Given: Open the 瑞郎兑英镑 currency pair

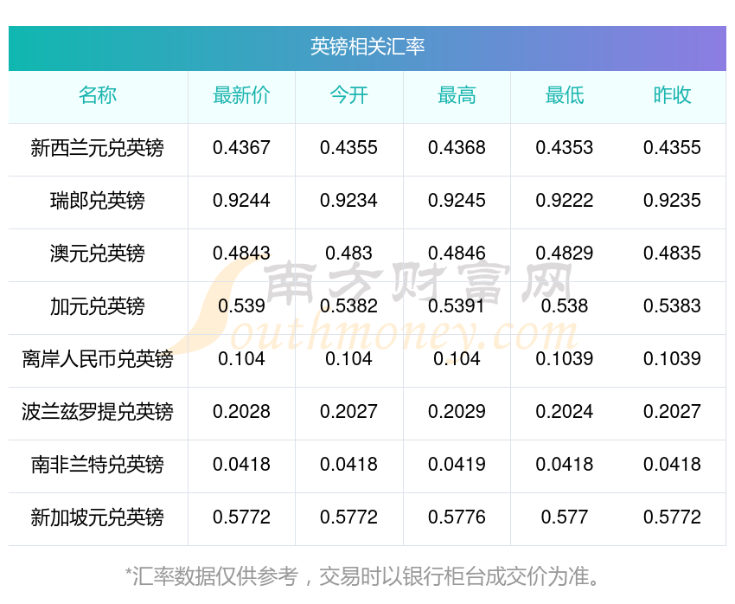Looking at the screenshot, I should (98, 201).
